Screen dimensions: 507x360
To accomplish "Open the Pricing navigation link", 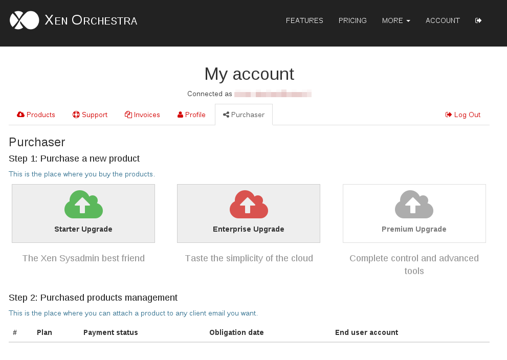I will [352, 20].
